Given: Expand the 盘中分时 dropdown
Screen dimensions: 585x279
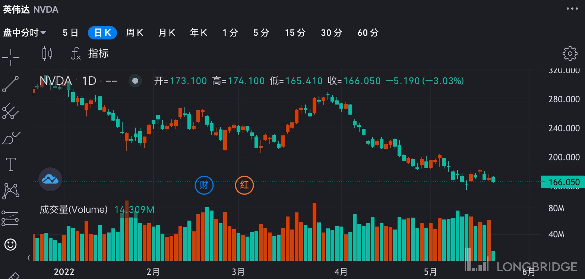Looking at the screenshot, I should pyautogui.click(x=25, y=33).
